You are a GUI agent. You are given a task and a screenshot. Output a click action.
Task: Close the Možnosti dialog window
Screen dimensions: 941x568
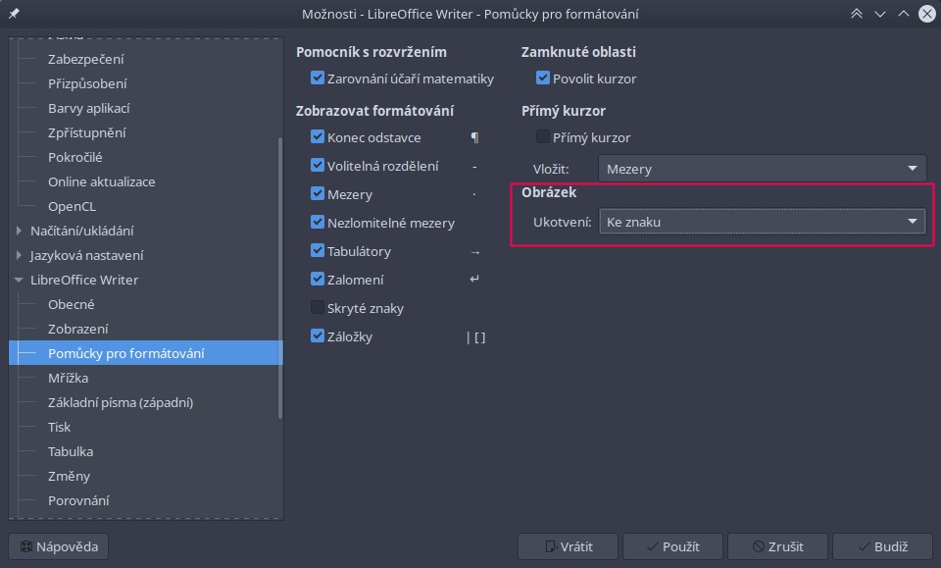click(927, 13)
